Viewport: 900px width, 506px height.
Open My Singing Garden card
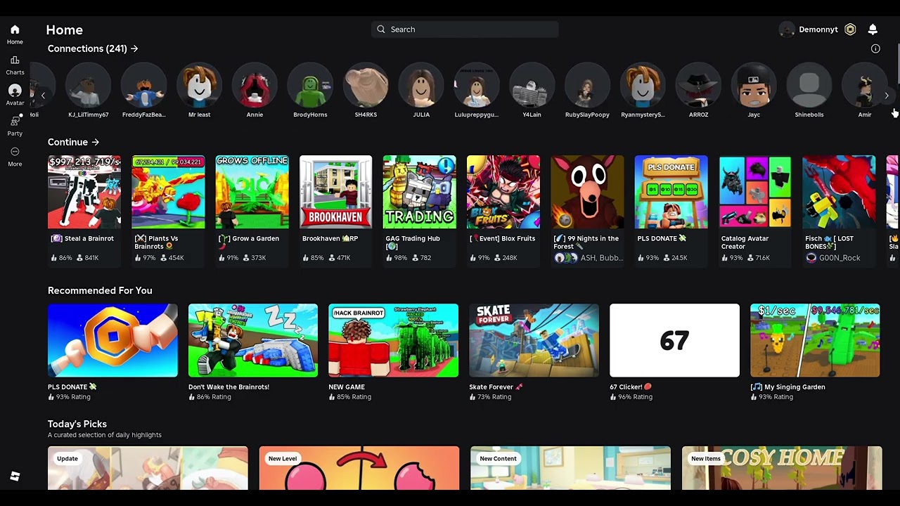click(x=815, y=352)
